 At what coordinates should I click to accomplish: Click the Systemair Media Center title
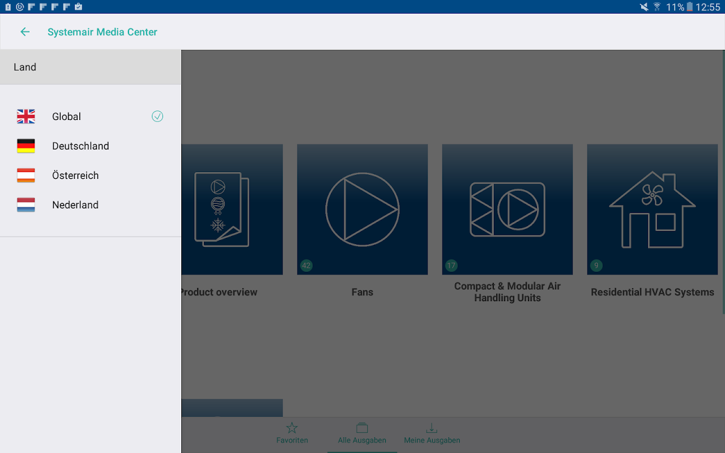pos(103,32)
